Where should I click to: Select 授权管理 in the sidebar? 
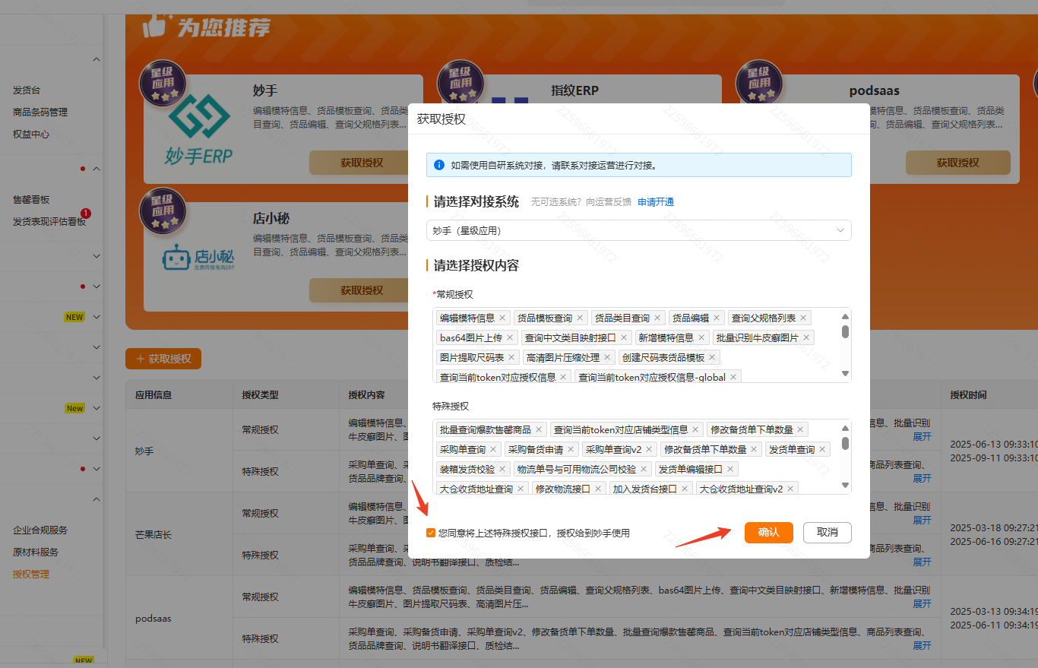click(x=31, y=574)
